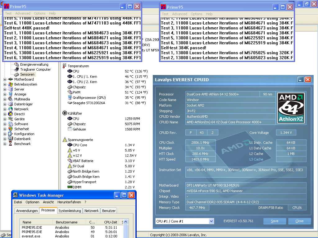Image resolution: width=318 pixels, height=238 pixels.
Task: Open the Advanced menu in left Prime95
Action: [23, 13]
